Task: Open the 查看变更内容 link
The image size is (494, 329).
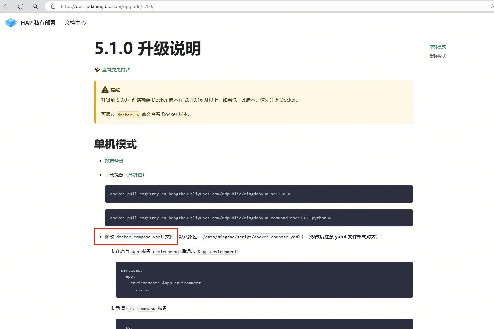Action: click(x=116, y=70)
